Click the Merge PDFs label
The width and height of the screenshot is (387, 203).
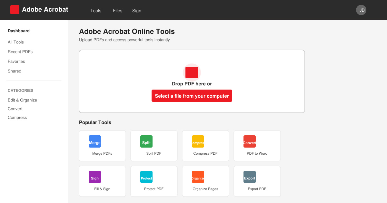pyautogui.click(x=102, y=153)
